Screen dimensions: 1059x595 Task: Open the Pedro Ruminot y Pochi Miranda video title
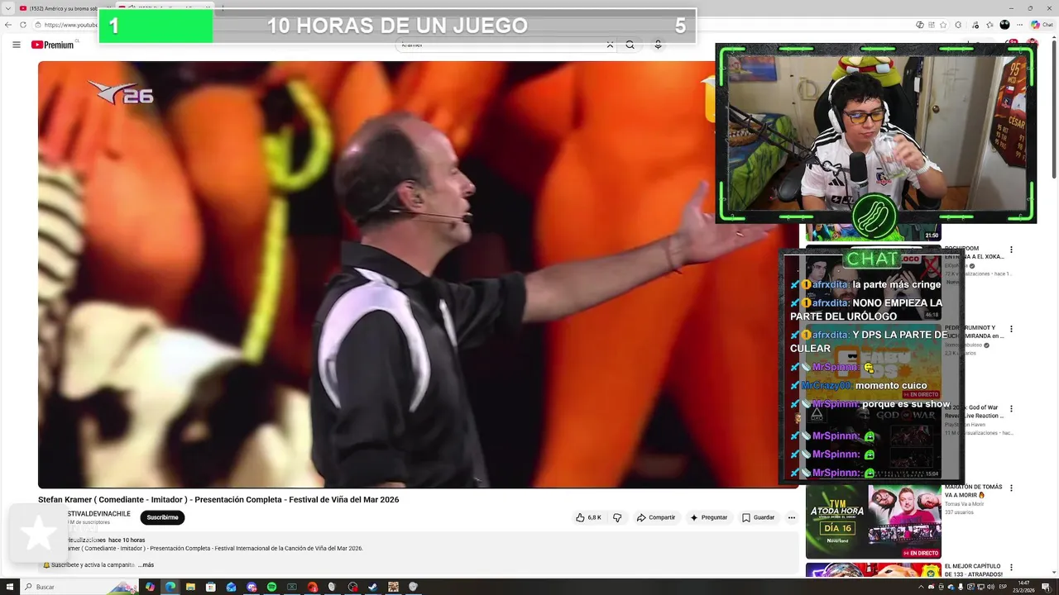(974, 331)
